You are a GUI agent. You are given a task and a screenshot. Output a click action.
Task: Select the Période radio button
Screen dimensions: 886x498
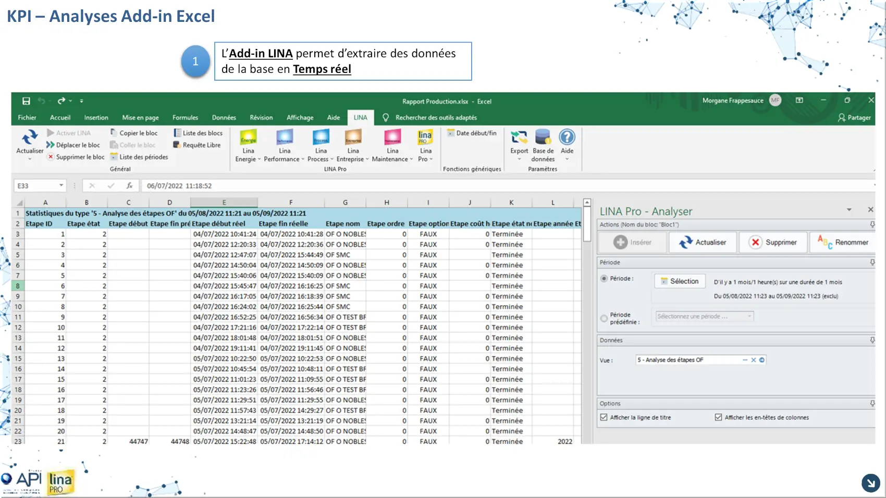(x=604, y=279)
